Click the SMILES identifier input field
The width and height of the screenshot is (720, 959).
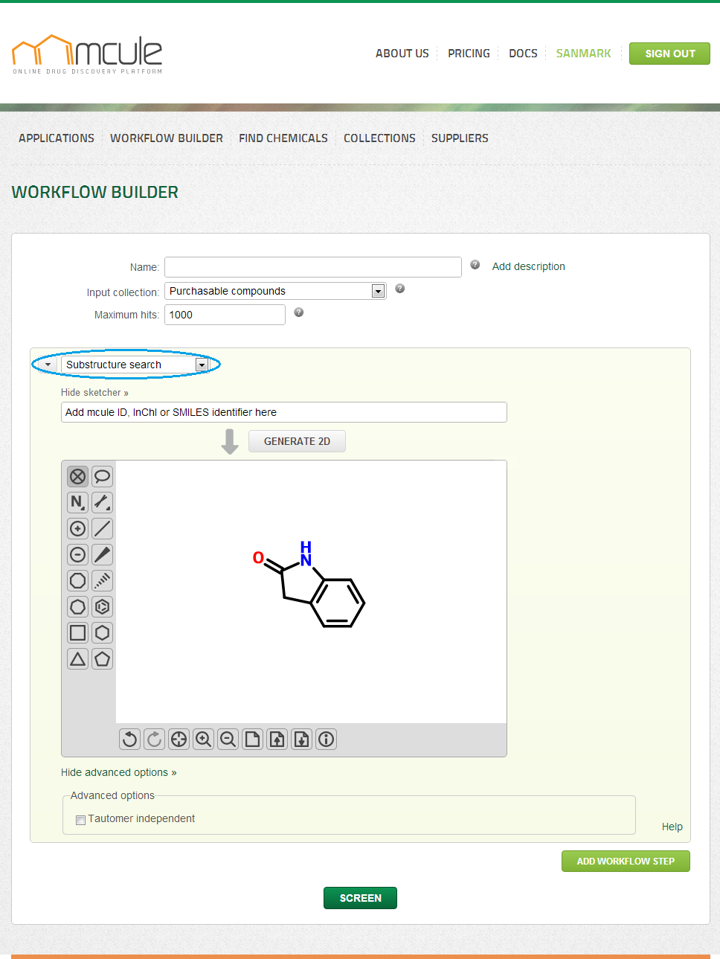point(283,412)
